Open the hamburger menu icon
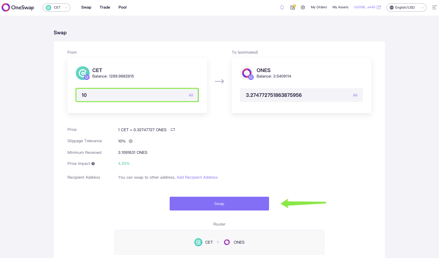This screenshot has width=439, height=258. click(x=434, y=7)
